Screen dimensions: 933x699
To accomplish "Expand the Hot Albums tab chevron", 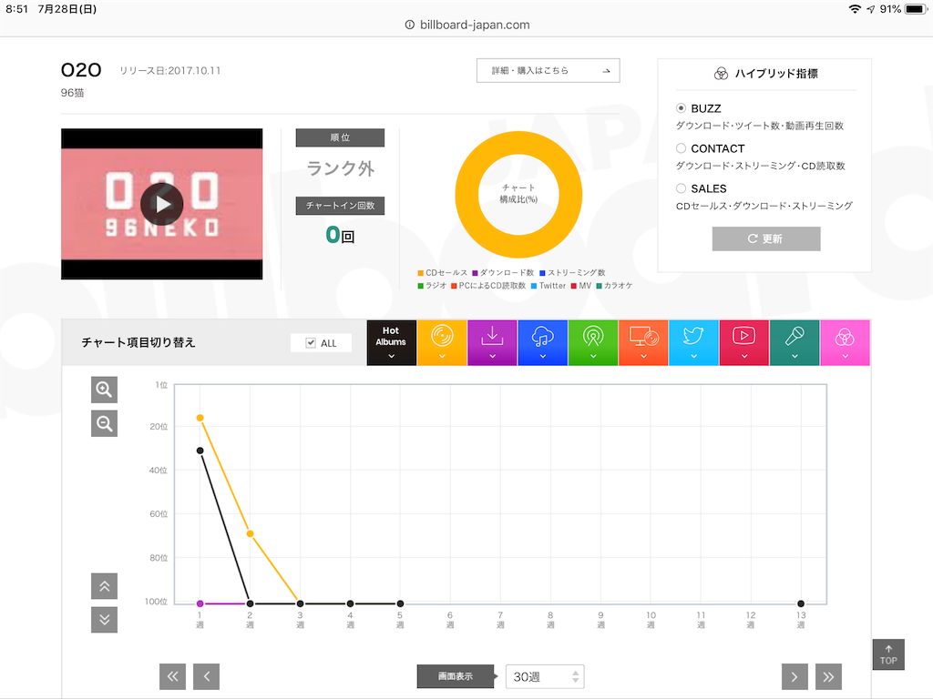I will click(x=391, y=356).
